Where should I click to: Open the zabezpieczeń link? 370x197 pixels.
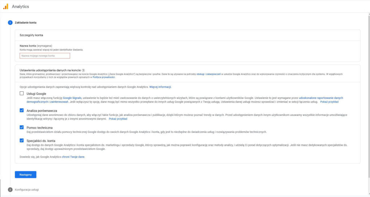213,74
